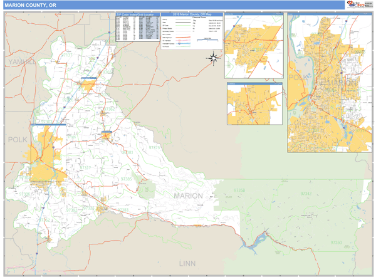Image resolution: width=376 pixels, height=277 pixels.
Task: Click ZIP code label 97383
Action: point(123,210)
